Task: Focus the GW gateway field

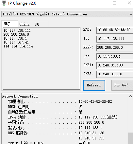Action: pyautogui.click(x=115, y=57)
